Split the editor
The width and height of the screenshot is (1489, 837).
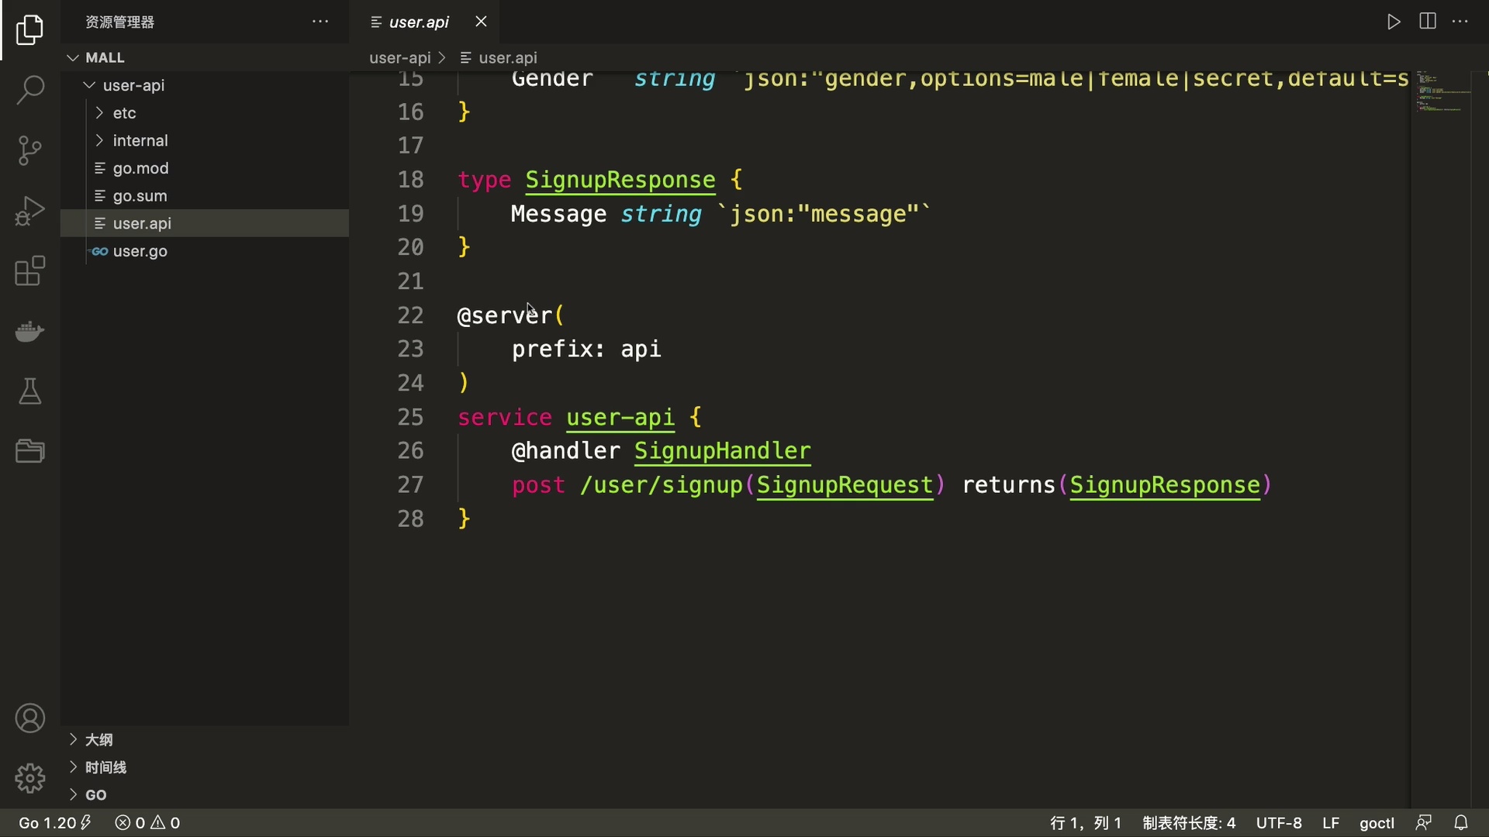(x=1427, y=22)
